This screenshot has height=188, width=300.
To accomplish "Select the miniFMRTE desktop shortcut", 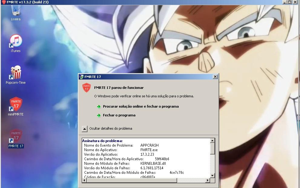I will [x=16, y=107].
